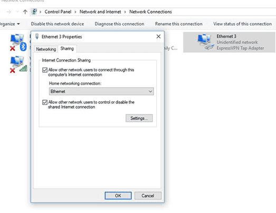Select the Wi-Fi connection icon with signal bars
The image size is (276, 213).
pyautogui.click(x=18, y=64)
